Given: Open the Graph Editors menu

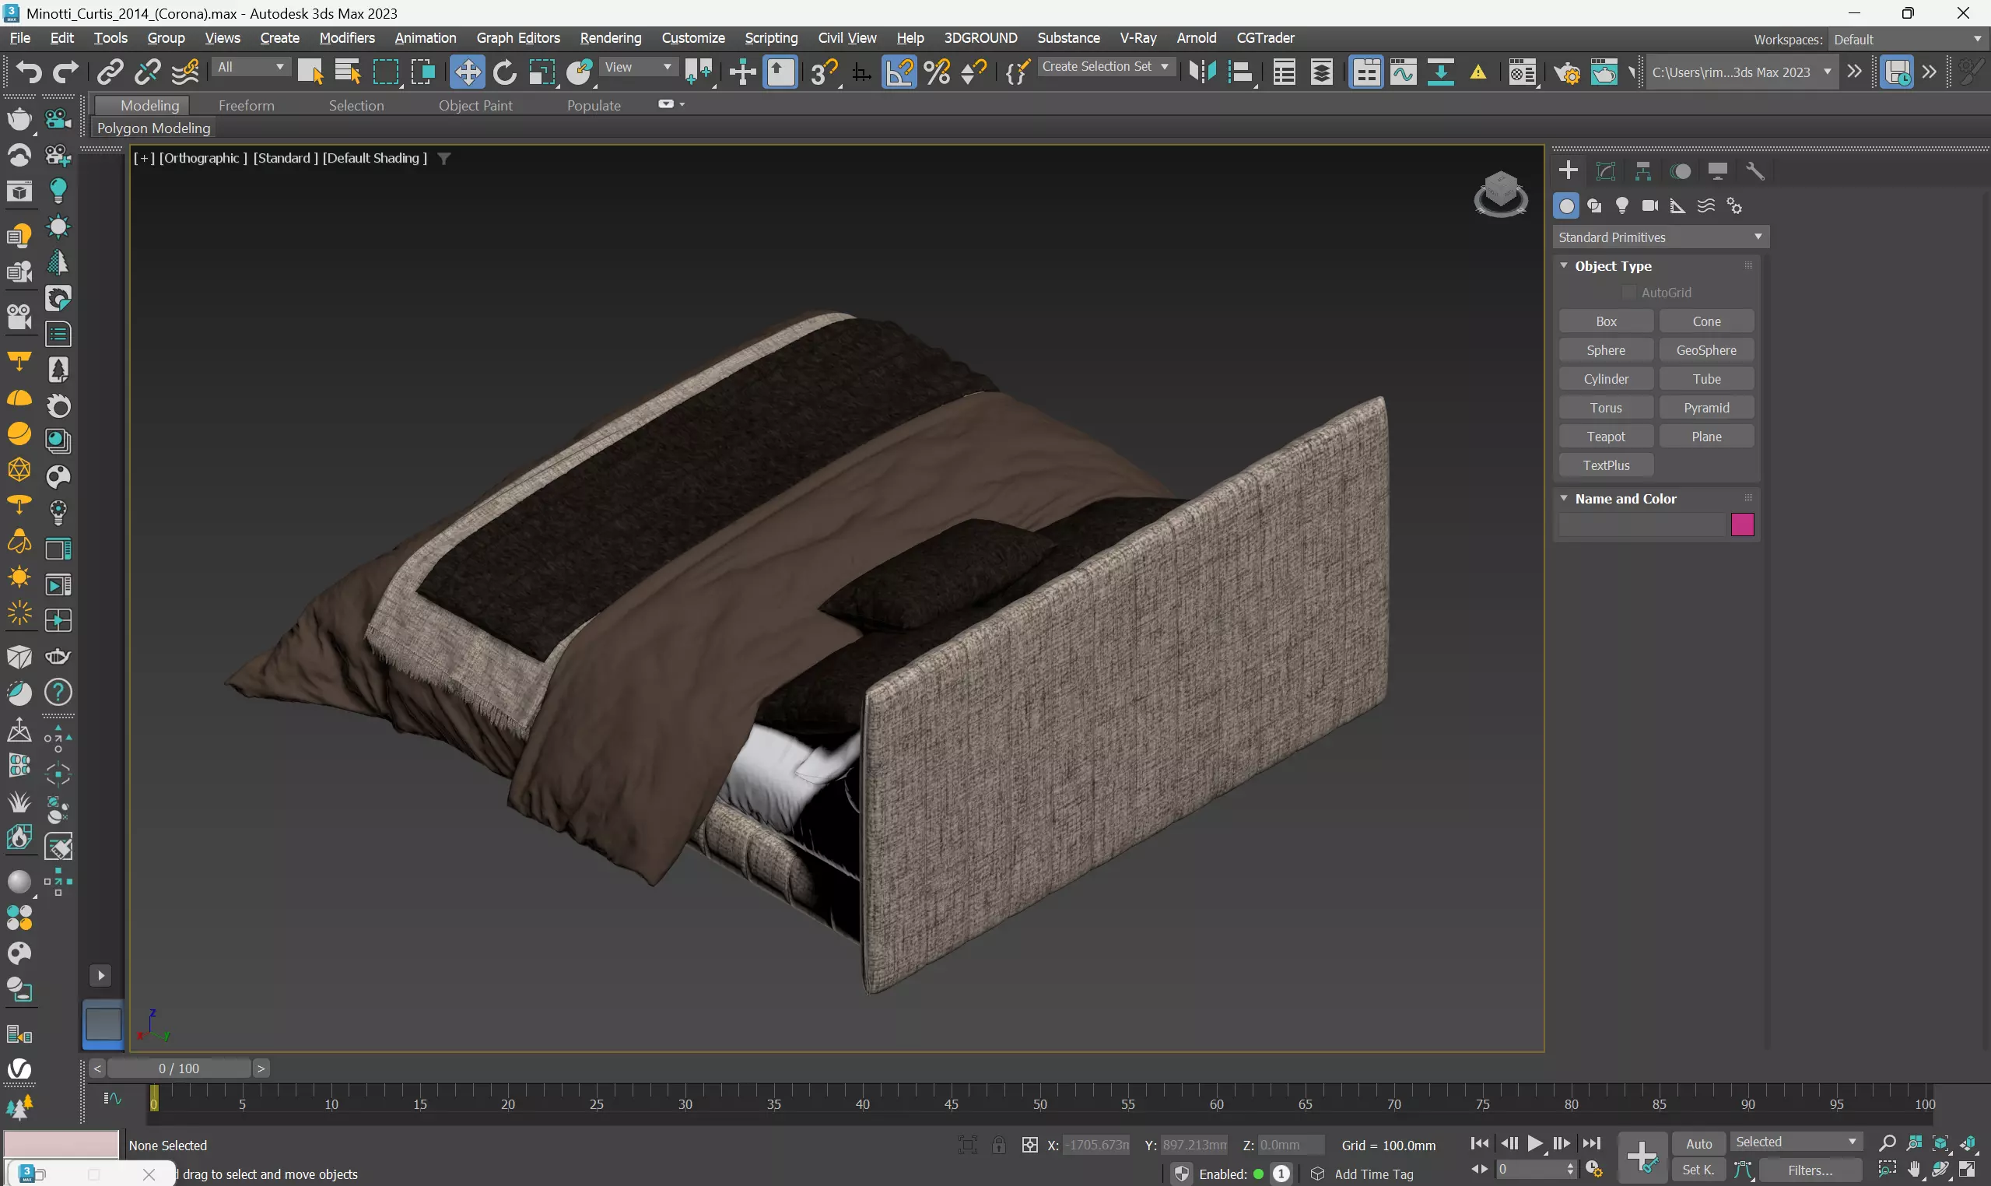Looking at the screenshot, I should pyautogui.click(x=517, y=37).
